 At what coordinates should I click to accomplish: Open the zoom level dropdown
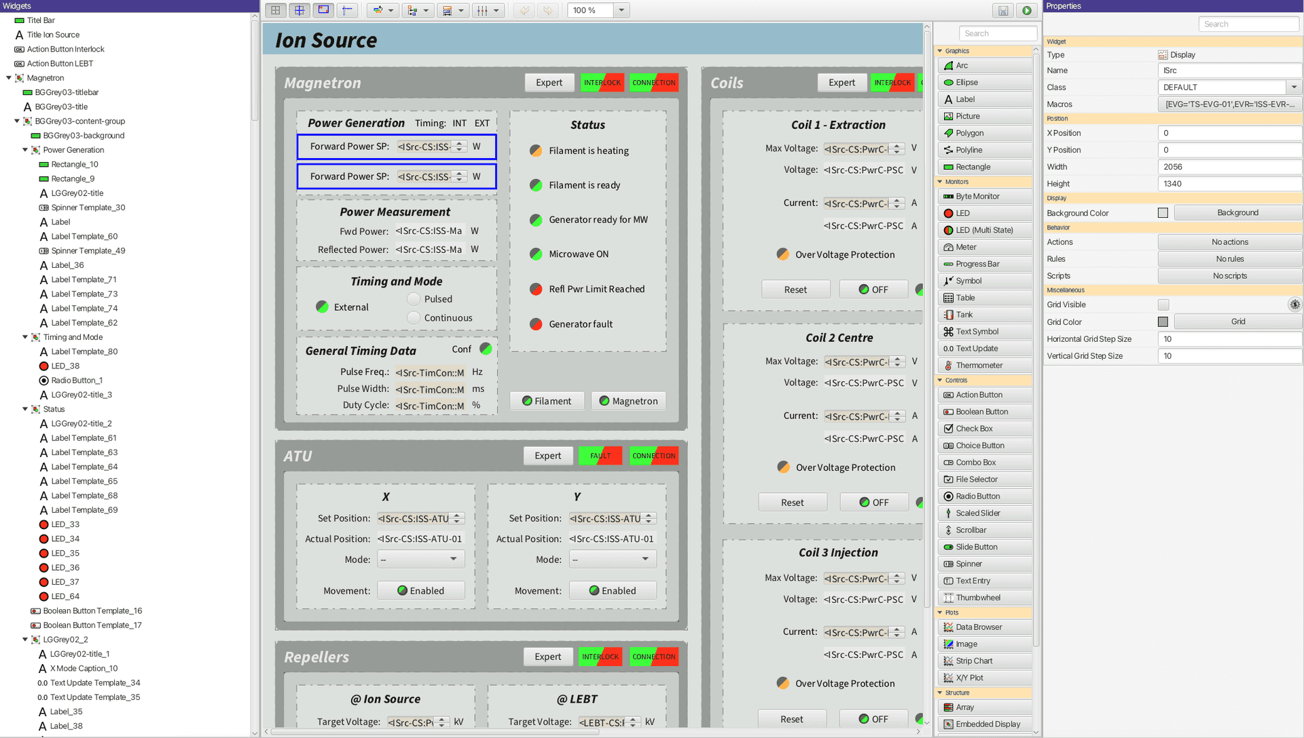pos(620,10)
